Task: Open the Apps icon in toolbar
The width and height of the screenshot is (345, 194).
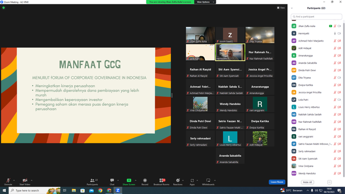Action: [x=192, y=181]
